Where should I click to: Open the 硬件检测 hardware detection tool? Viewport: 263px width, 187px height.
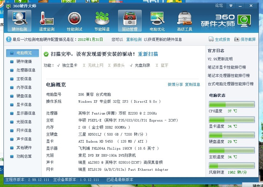(19, 21)
